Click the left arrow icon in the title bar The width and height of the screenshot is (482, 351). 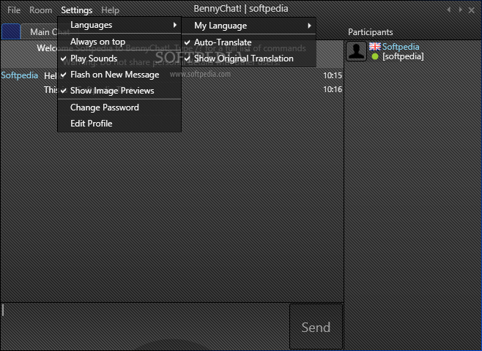449,10
